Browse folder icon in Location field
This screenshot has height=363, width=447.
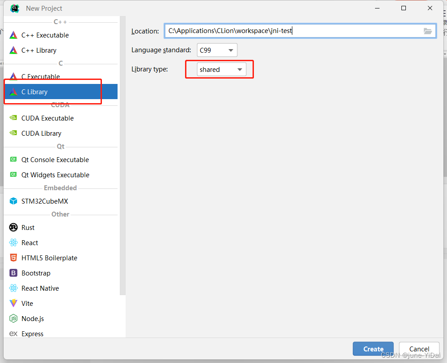pyautogui.click(x=428, y=31)
